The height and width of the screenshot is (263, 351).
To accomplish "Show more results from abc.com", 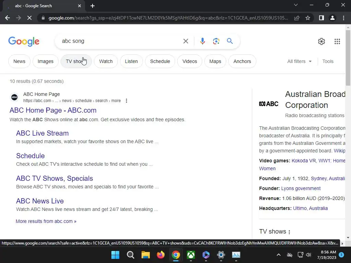I will tap(46, 221).
